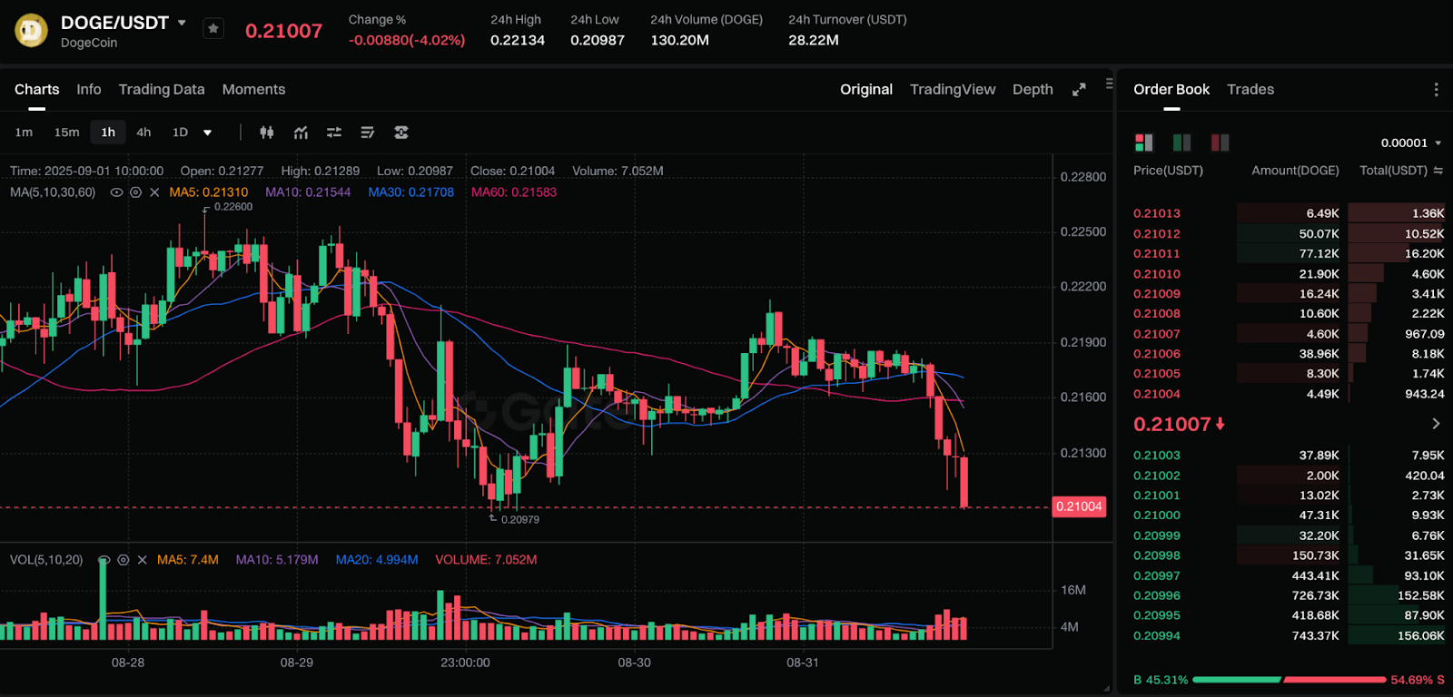1453x697 pixels.
Task: Click the 08-30 date on time axis
Action: click(x=634, y=663)
